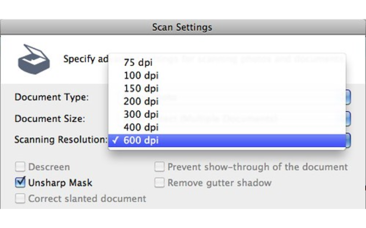Select 200 dpi in the dropdown list
This screenshot has height=228, width=366.
140,101
